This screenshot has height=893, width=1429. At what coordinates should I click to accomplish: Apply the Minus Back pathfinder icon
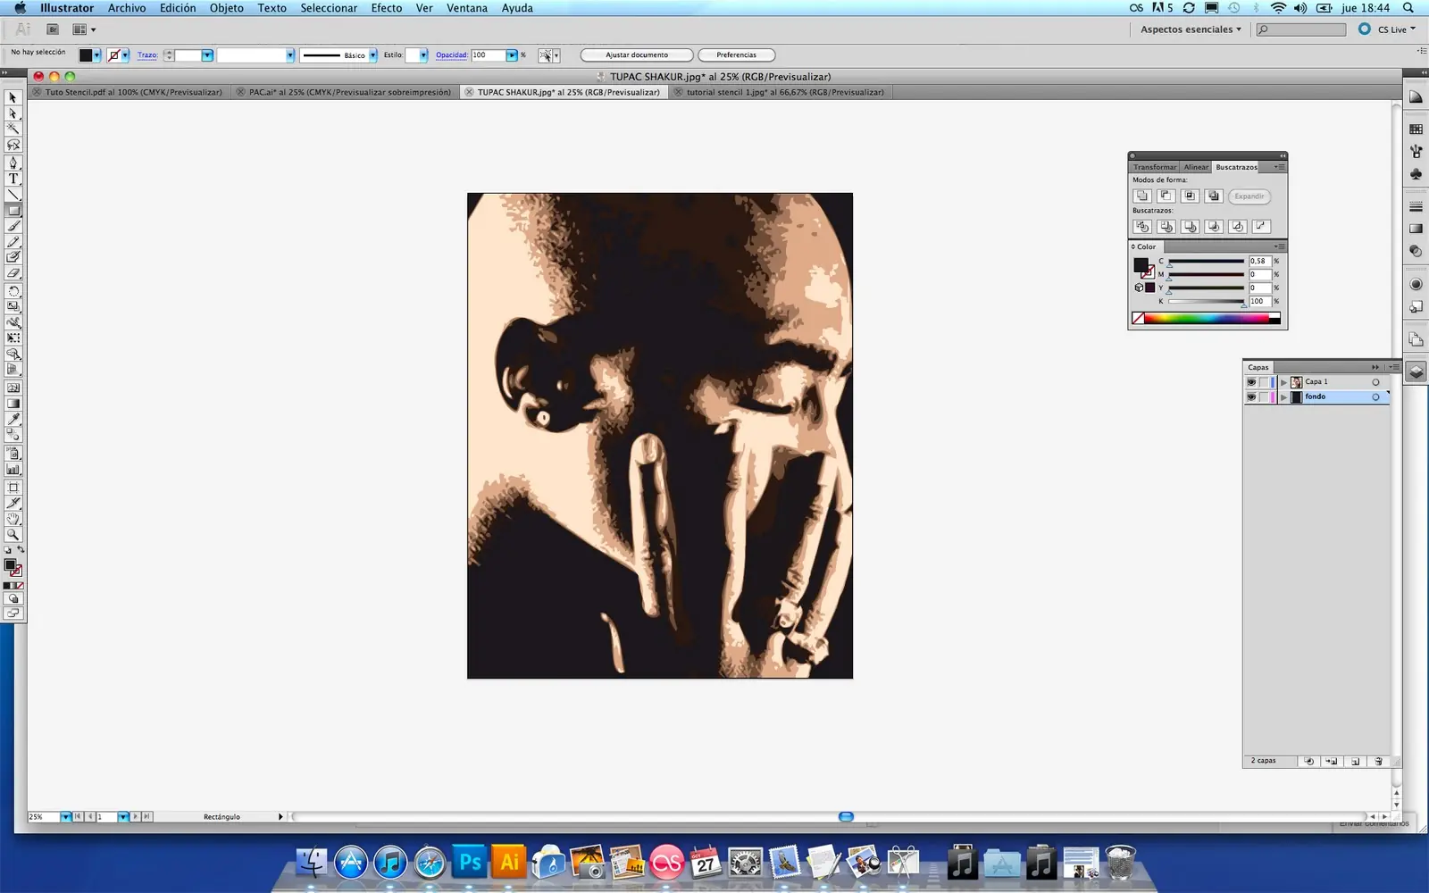tap(1261, 226)
